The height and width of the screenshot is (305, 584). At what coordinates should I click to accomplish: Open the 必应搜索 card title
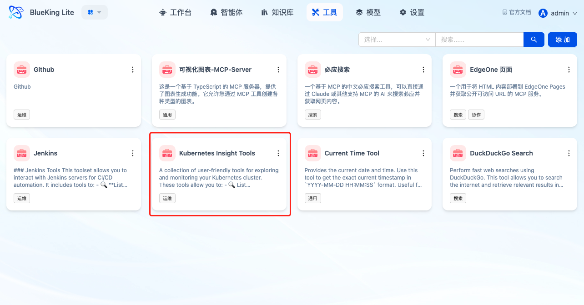(x=337, y=70)
